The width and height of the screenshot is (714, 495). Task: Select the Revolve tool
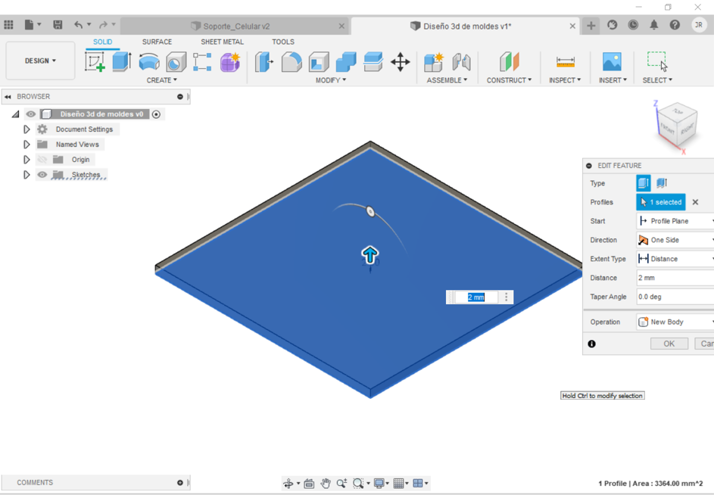coord(149,62)
